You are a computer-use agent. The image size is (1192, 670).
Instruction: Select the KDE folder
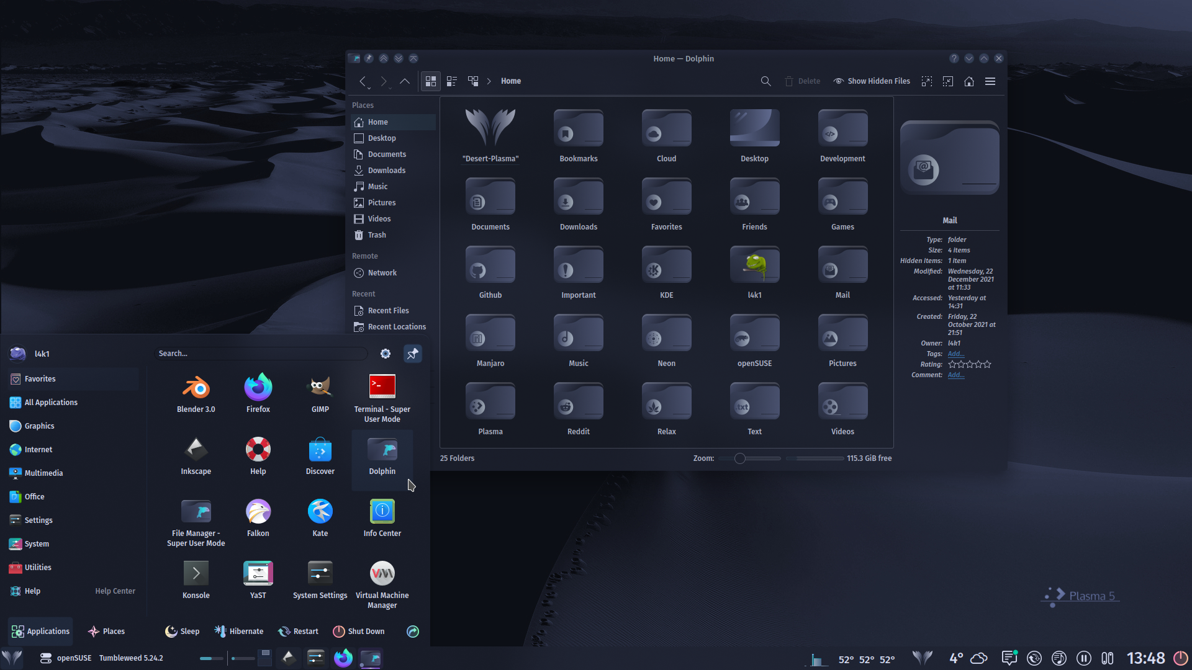pos(667,273)
